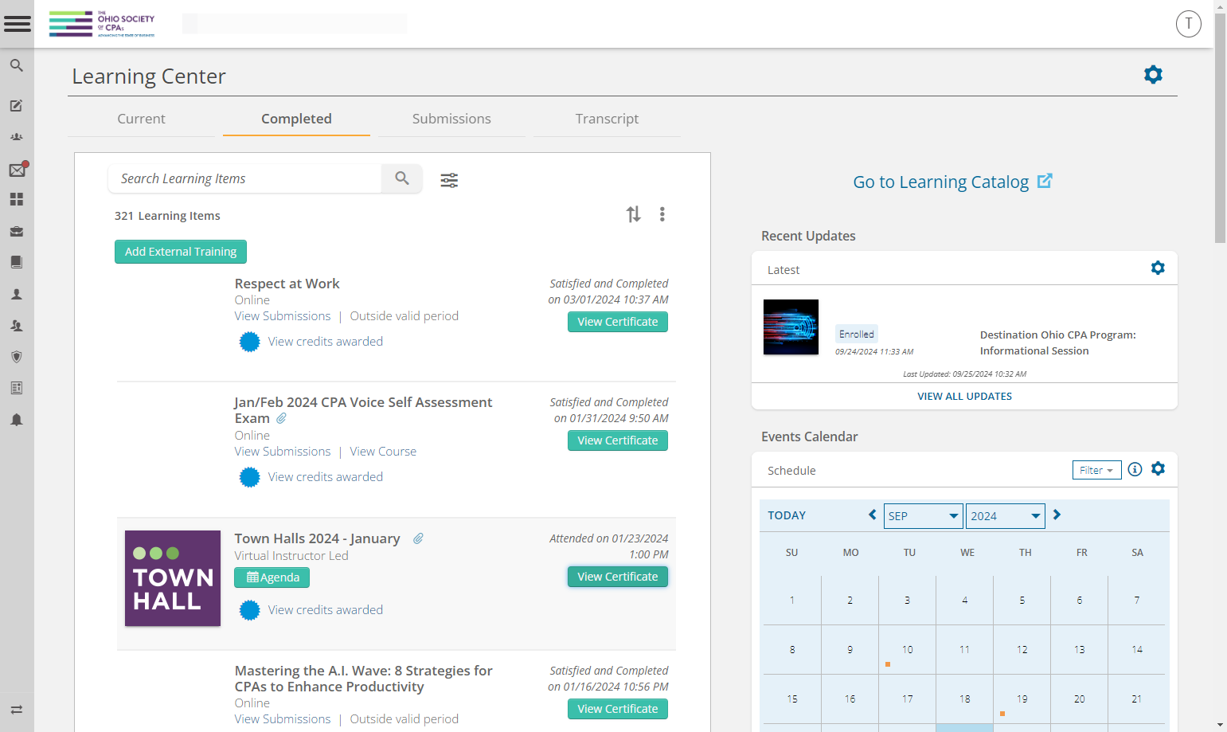Click the Search Learning Items field
Screen dimensions: 1227x732
[x=244, y=178]
